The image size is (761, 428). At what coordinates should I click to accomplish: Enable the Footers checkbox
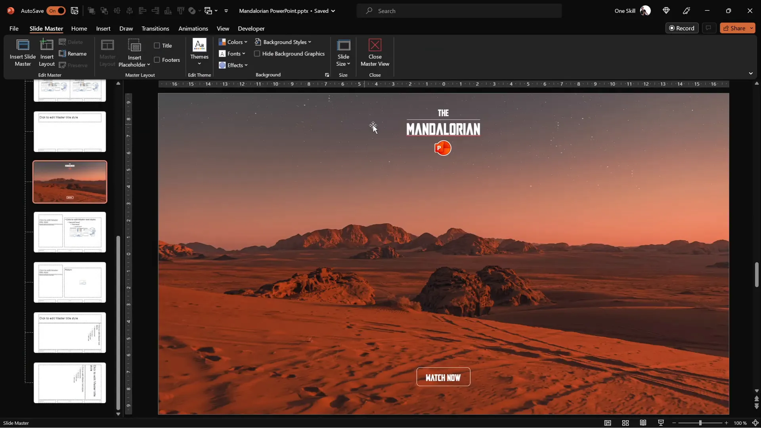(x=157, y=60)
